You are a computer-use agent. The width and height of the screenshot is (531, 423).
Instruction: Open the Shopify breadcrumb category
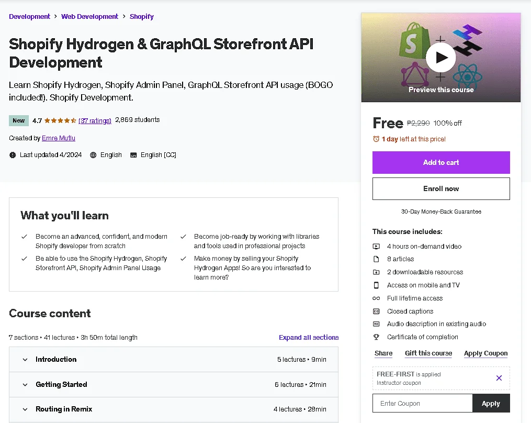pos(142,17)
